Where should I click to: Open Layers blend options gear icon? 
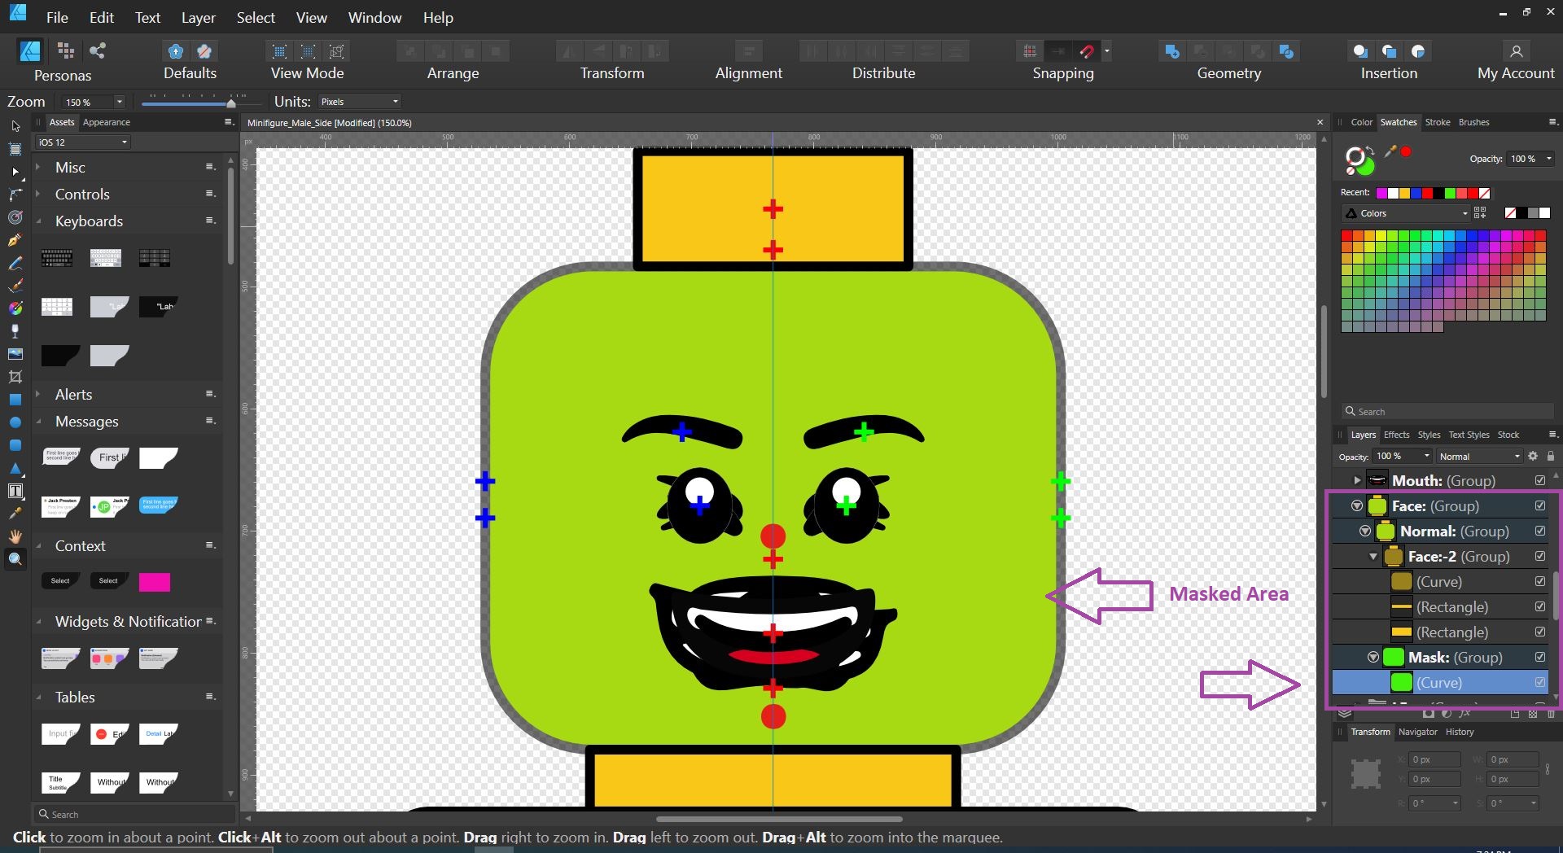[x=1533, y=457]
